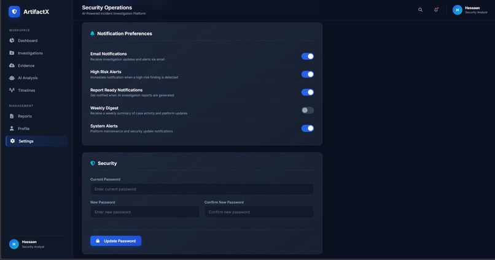Screen dimensions: 495x260
Task: Click the Notification Preferences heading
Action: click(125, 33)
